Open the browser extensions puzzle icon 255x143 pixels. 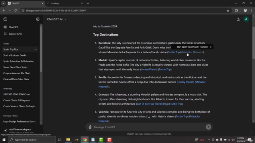coord(236,11)
